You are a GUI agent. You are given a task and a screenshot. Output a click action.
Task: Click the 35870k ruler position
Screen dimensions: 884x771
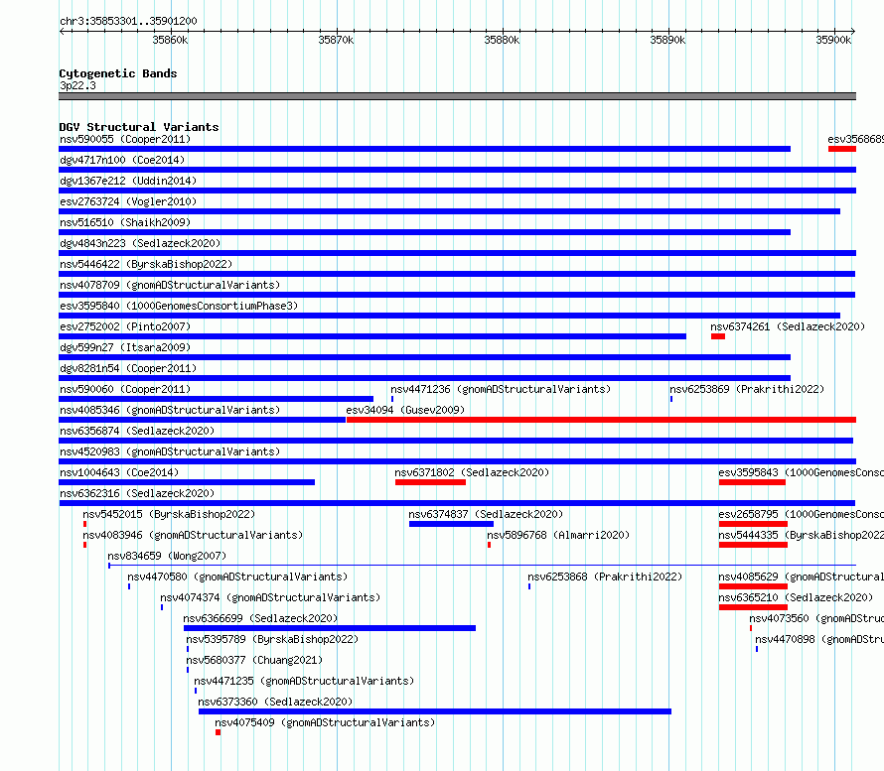coord(336,40)
